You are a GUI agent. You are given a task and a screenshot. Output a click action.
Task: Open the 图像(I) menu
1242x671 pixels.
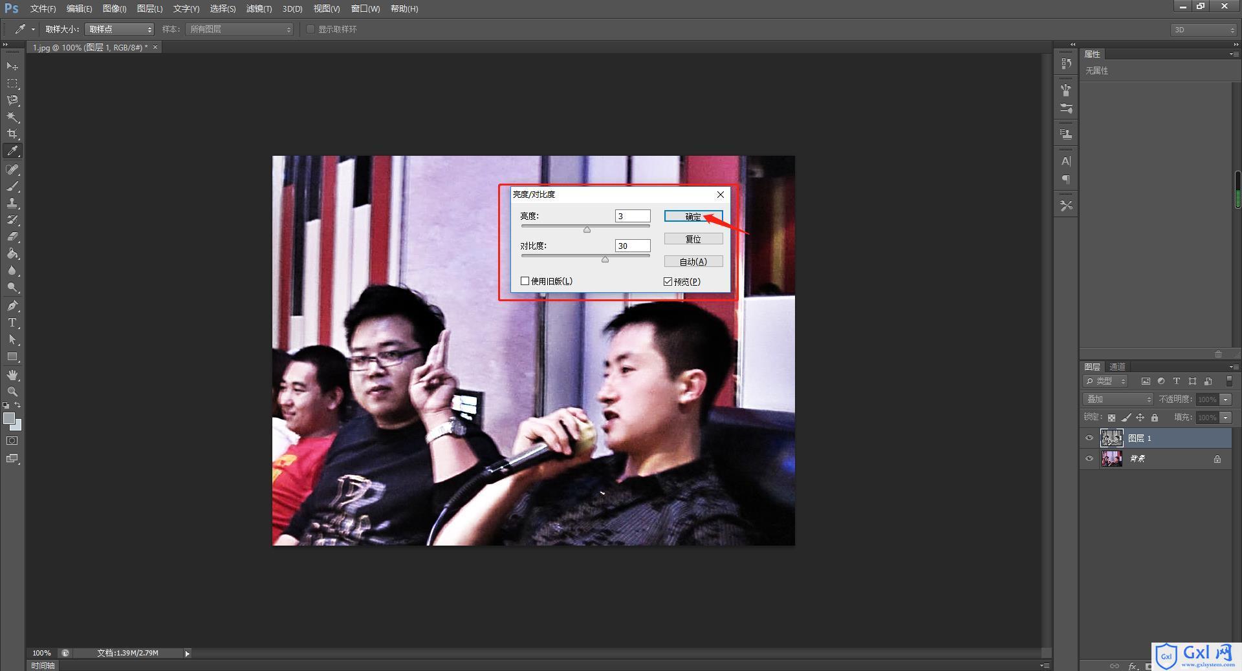[x=114, y=8]
